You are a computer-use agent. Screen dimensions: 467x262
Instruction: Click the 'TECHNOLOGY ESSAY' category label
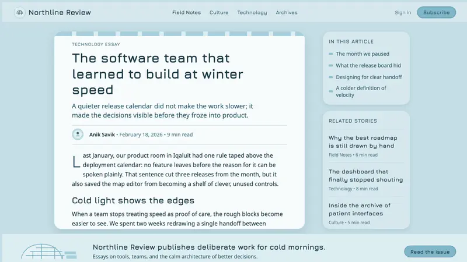coord(96,44)
